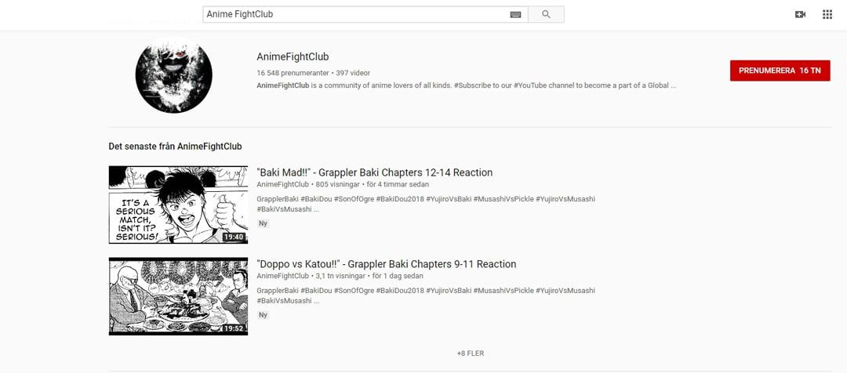Screen dimensions: 847x373
Task: Click AnimeFightClub name under Doppo vs Katou video
Action: (x=282, y=276)
